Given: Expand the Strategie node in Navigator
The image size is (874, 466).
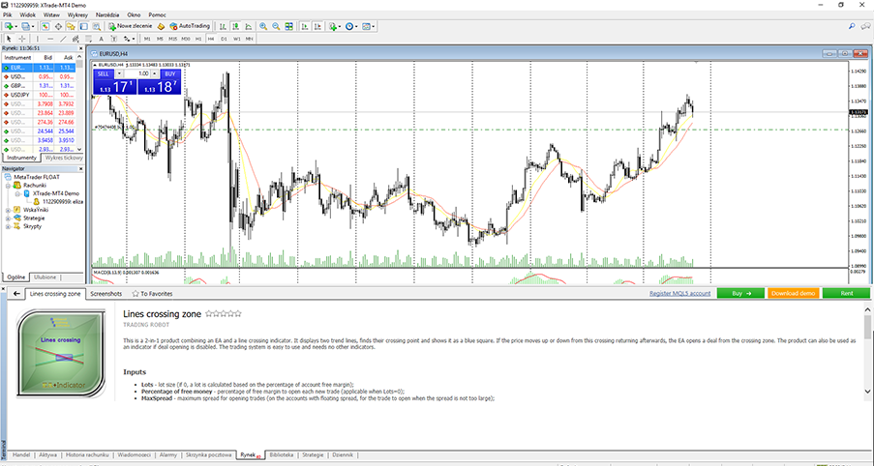Looking at the screenshot, I should pyautogui.click(x=8, y=218).
